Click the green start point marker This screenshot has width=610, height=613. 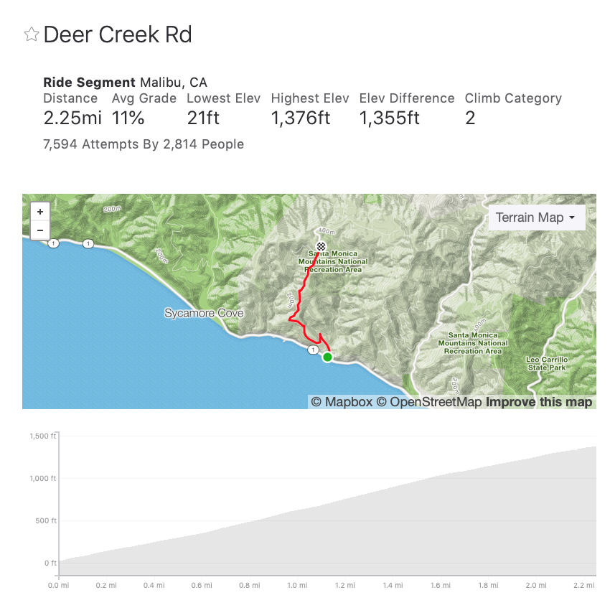pos(327,357)
